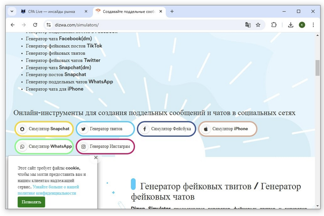Click the Instagram camera icon
This screenshot has width=324, height=216.
pos(83,147)
